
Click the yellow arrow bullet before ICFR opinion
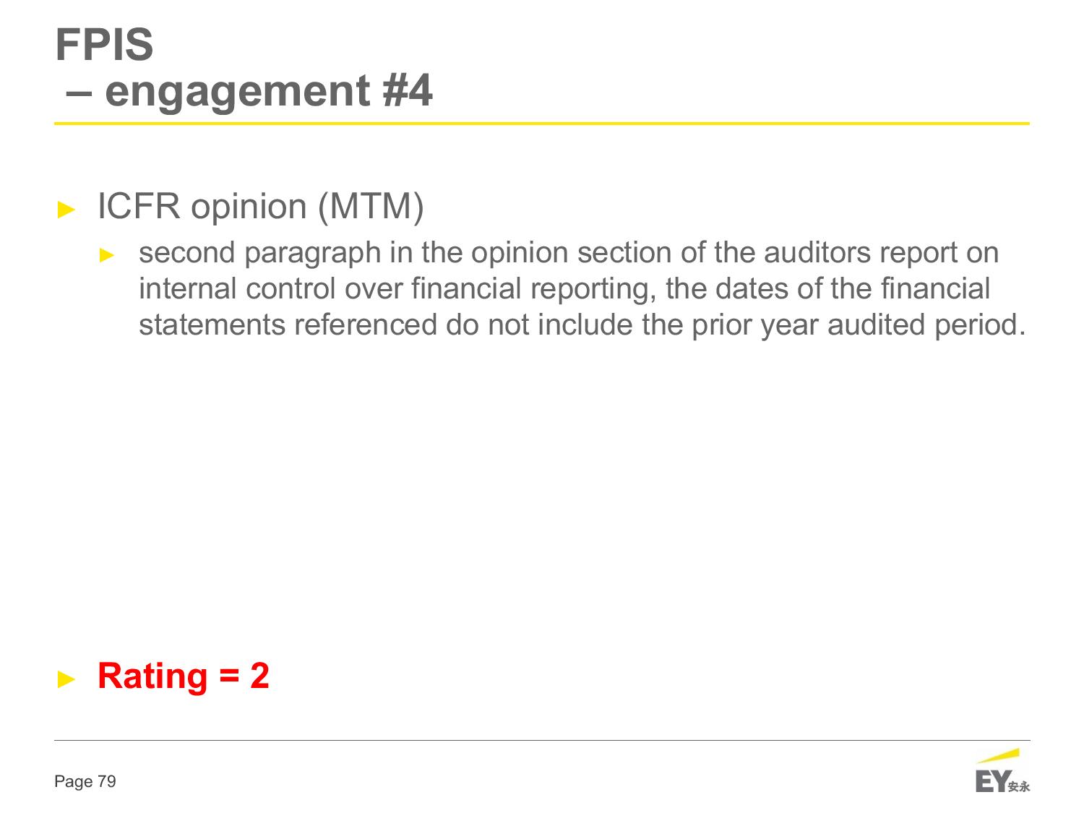pyautogui.click(x=66, y=210)
